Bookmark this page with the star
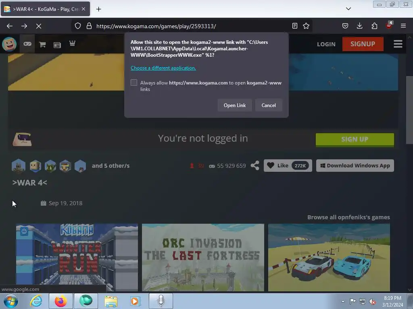The width and height of the screenshot is (413, 309). click(x=306, y=26)
